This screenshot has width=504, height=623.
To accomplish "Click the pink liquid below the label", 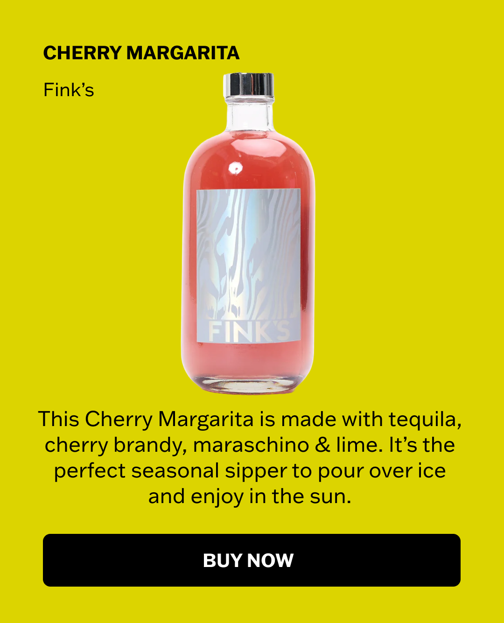I will [248, 359].
